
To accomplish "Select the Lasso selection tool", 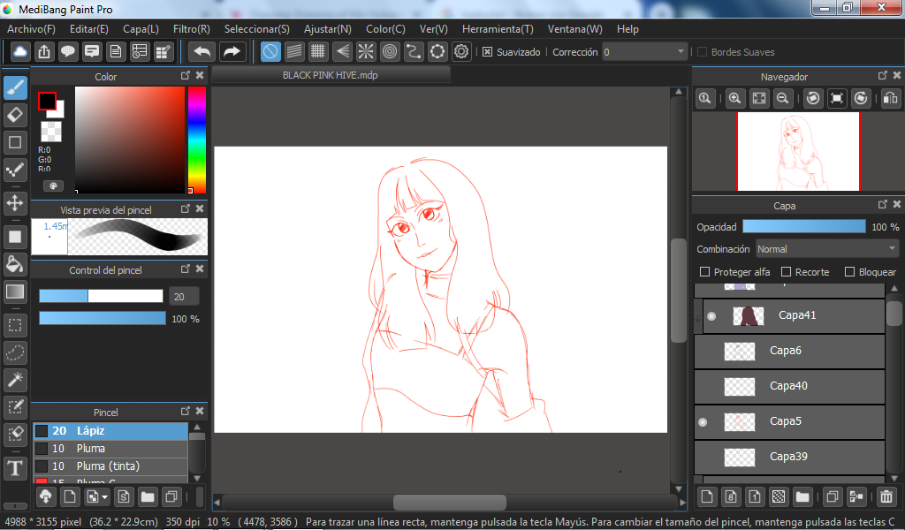I will click(16, 352).
